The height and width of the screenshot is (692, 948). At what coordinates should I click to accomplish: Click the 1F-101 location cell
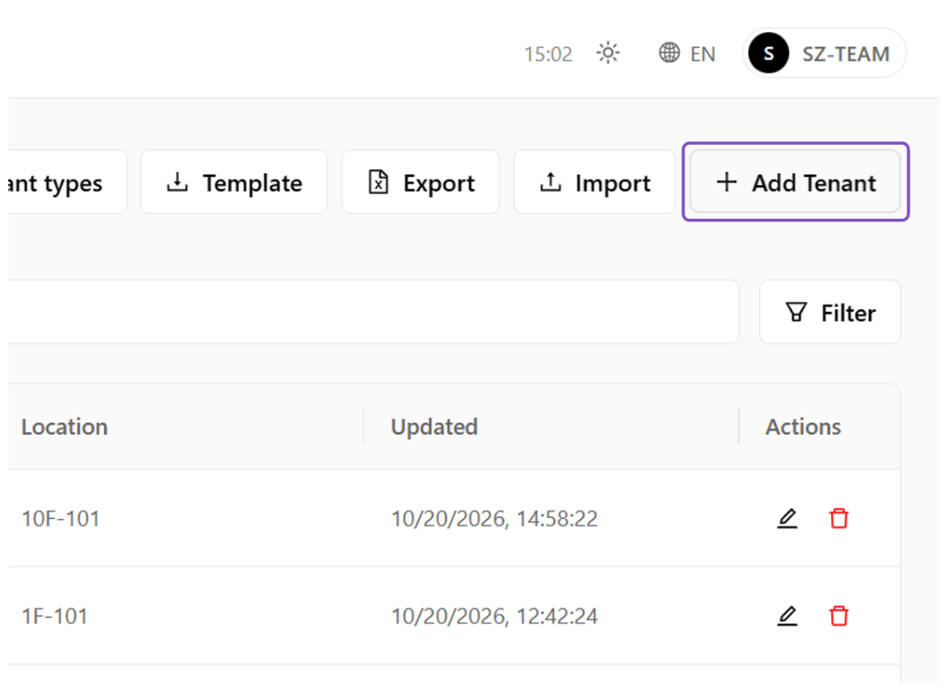tap(54, 616)
